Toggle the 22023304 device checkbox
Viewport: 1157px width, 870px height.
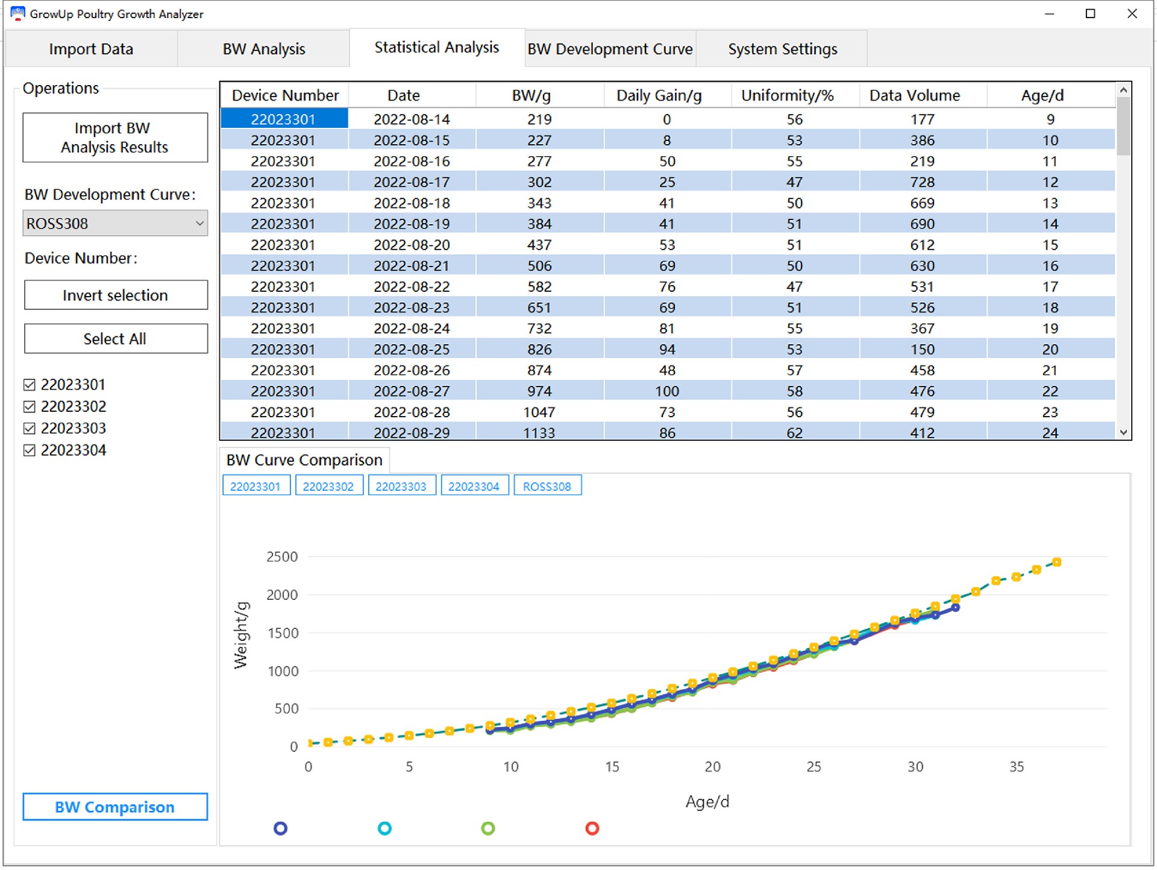tap(30, 450)
